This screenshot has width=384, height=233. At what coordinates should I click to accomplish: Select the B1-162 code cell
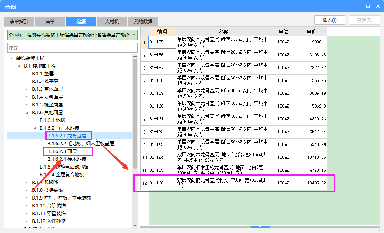click(x=163, y=132)
